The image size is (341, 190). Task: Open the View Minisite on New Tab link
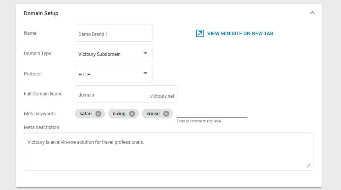click(x=240, y=34)
